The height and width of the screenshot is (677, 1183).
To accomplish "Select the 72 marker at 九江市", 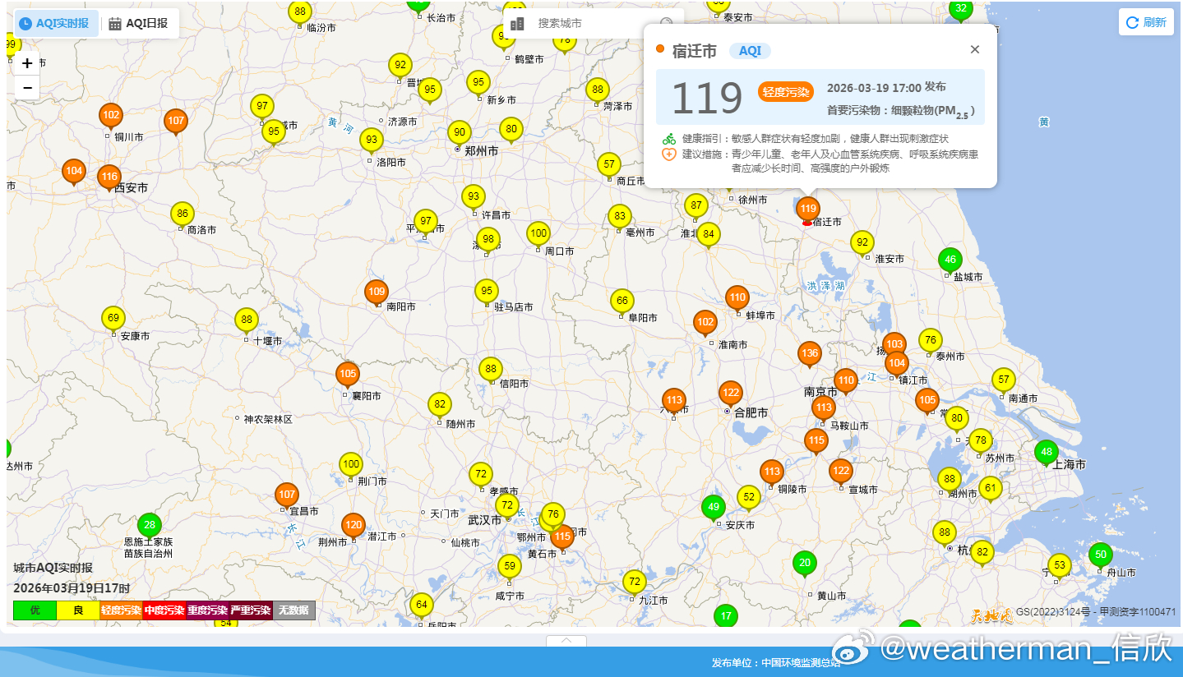I will 634,583.
